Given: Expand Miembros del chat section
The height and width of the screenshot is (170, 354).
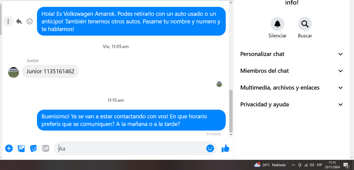Looking at the screenshot, I should [x=292, y=71].
